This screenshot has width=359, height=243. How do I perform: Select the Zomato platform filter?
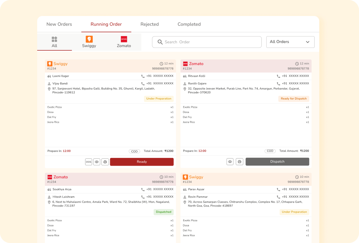pyautogui.click(x=124, y=42)
